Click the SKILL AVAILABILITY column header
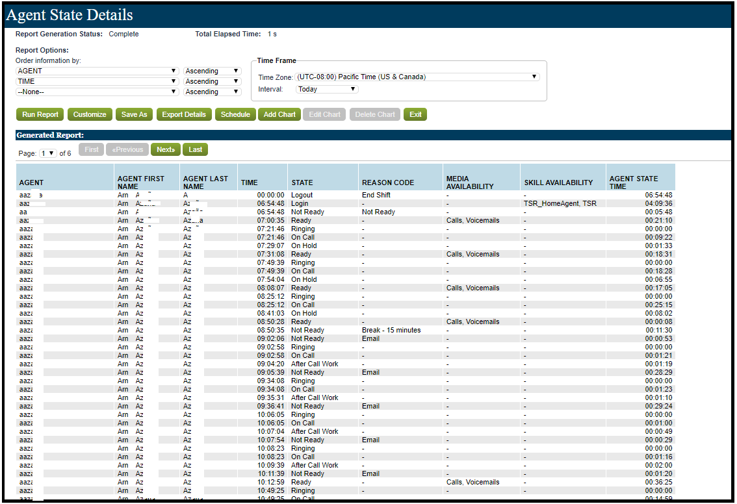This screenshot has width=737, height=504. [x=558, y=183]
